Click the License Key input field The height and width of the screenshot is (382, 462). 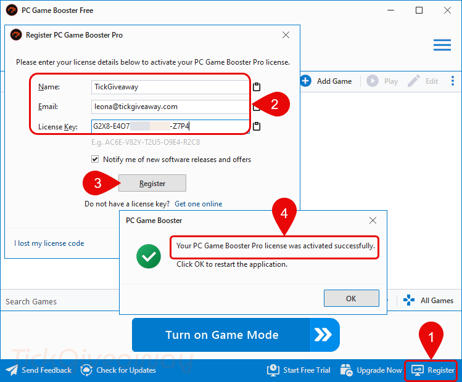(170, 126)
